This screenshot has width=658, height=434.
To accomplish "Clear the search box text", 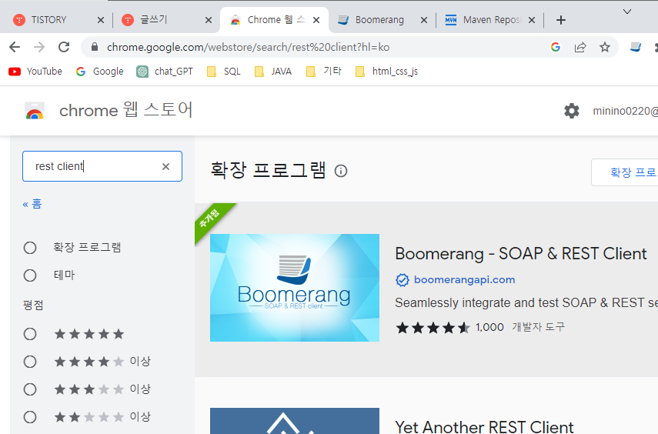I will point(165,167).
